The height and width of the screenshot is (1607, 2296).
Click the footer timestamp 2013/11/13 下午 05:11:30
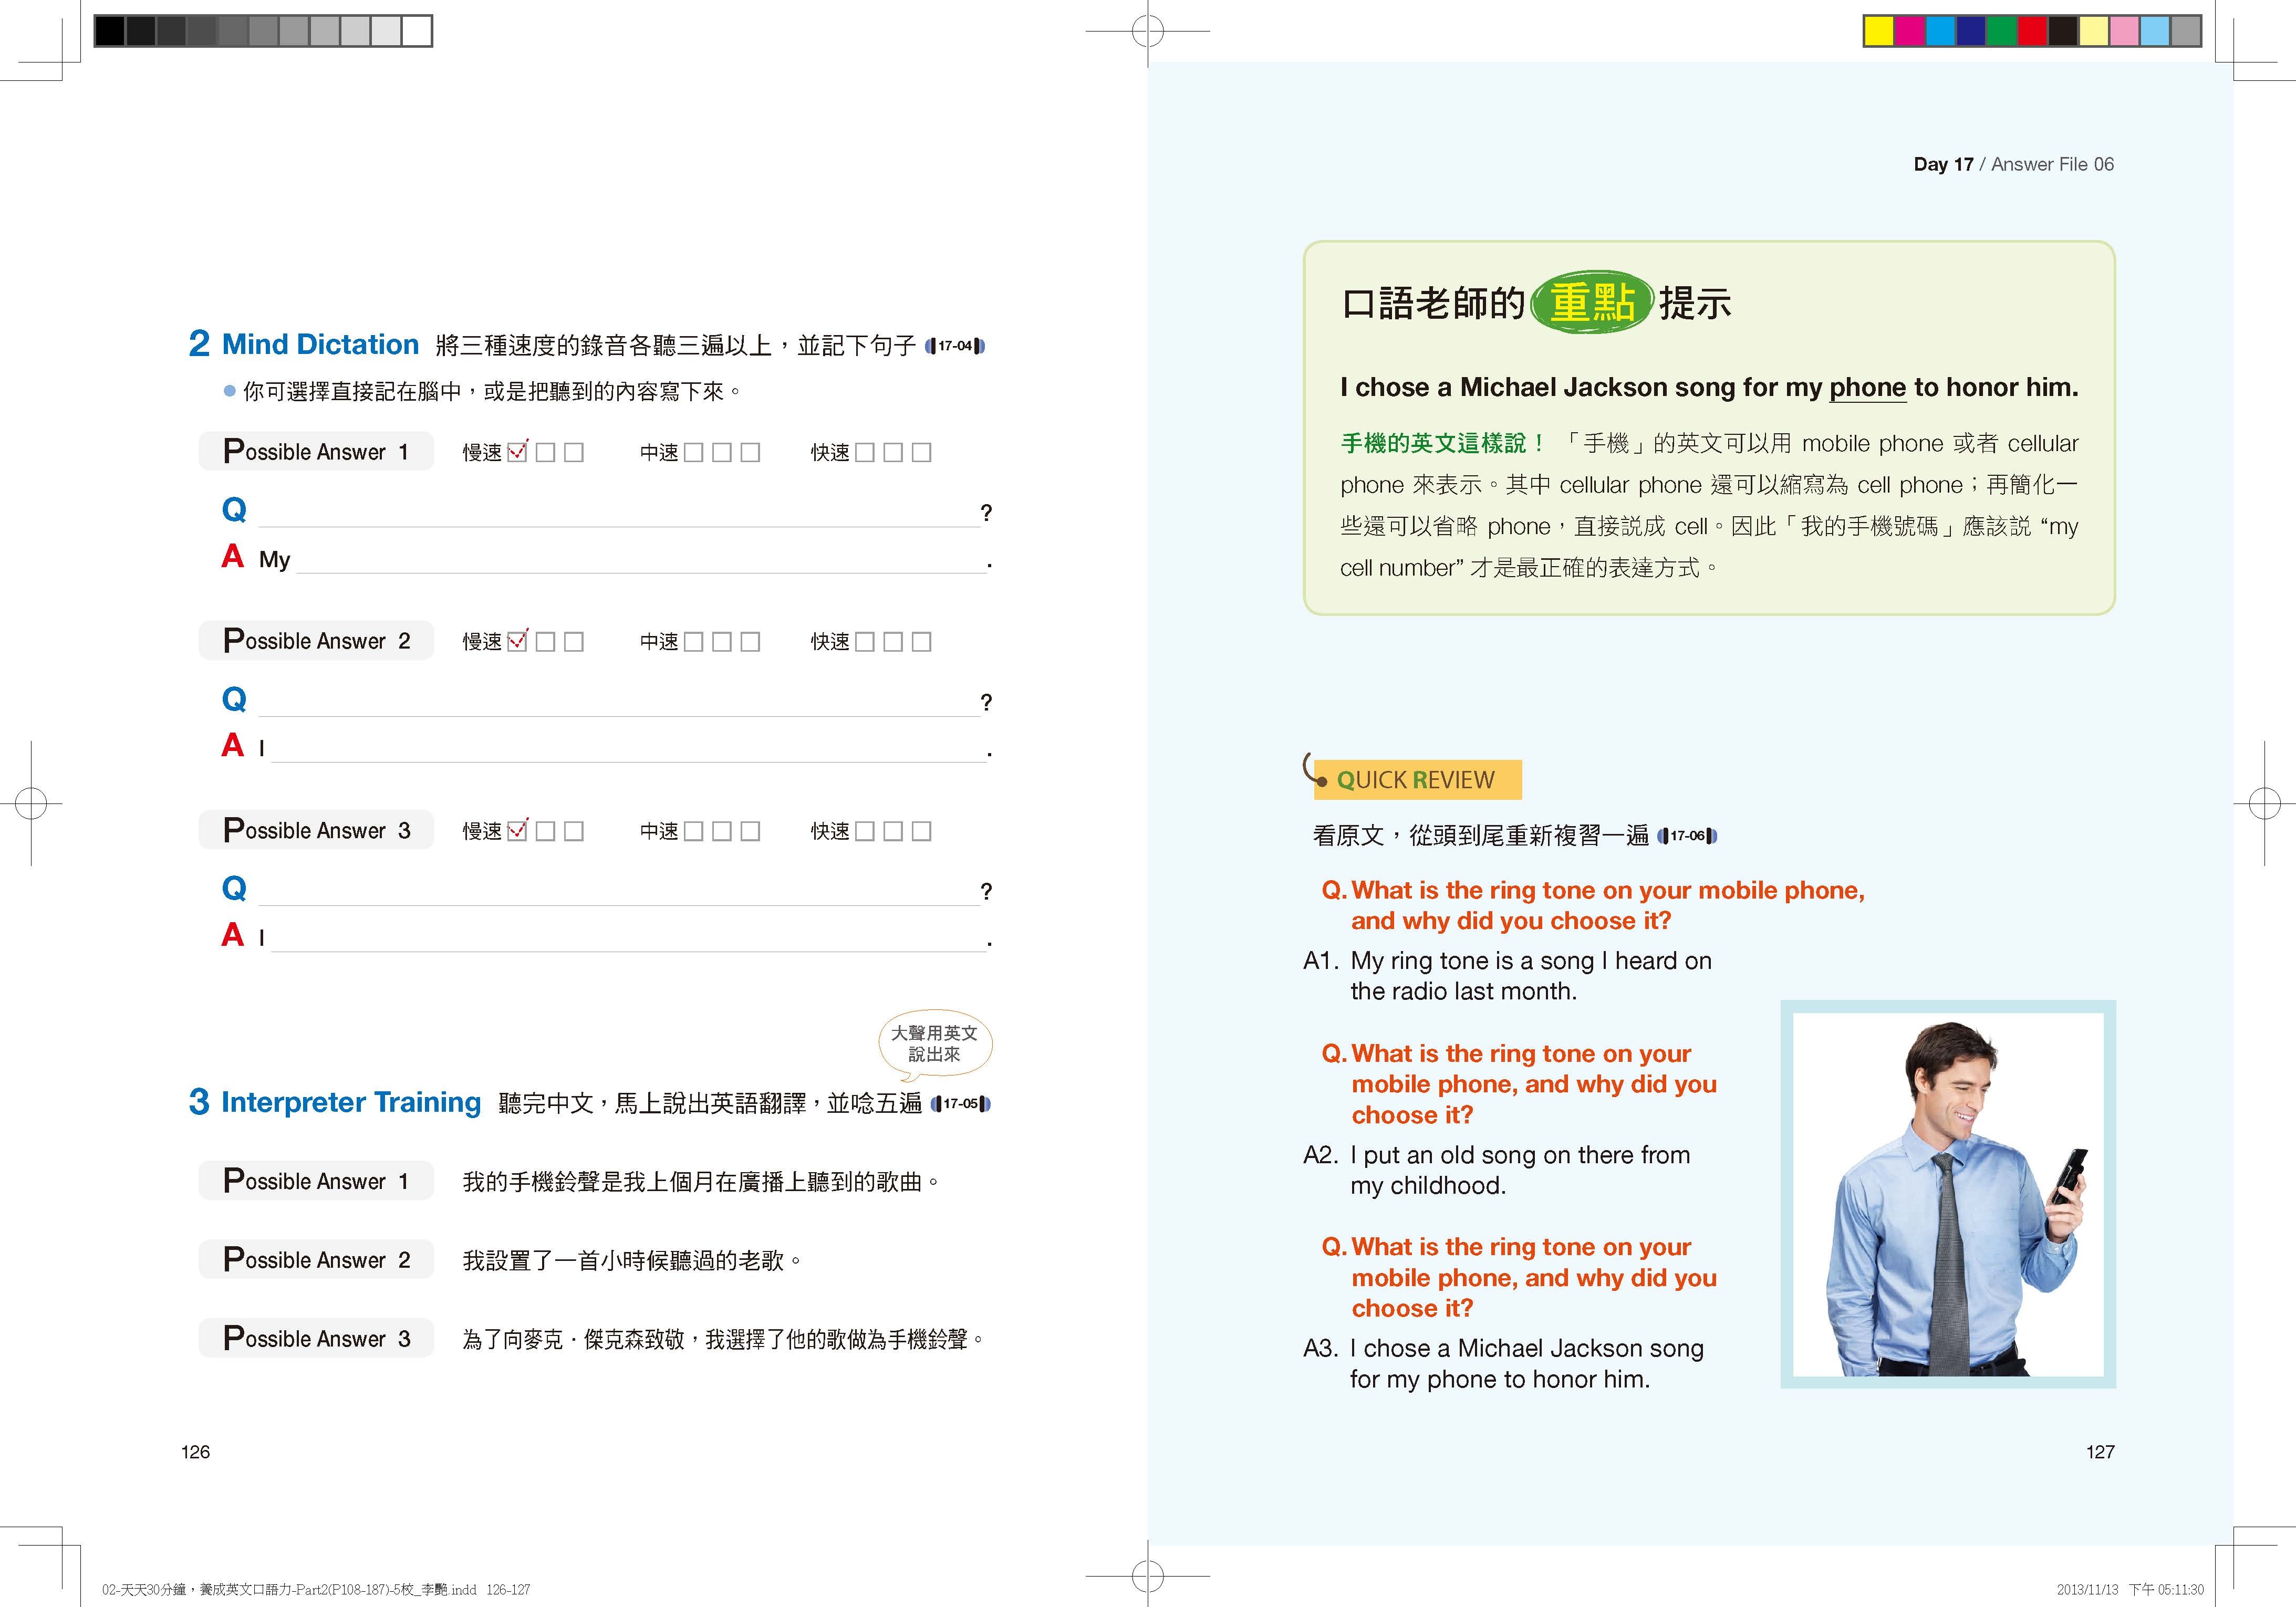(2130, 1589)
